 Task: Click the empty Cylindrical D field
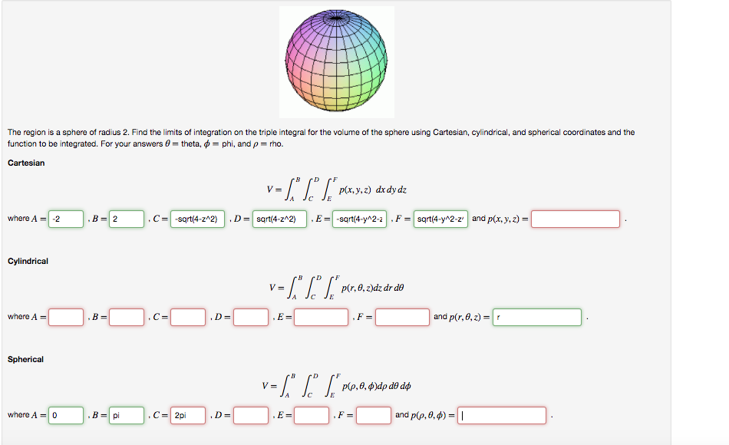tap(250, 317)
